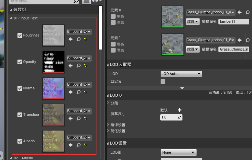Use selected asset for element 1 material
Image resolution: width=252 pixels, height=160 pixels.
[240, 40]
